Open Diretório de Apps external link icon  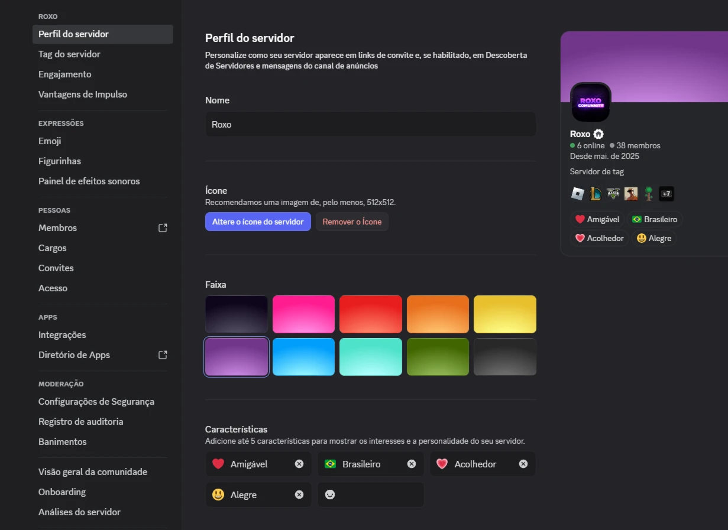(163, 355)
